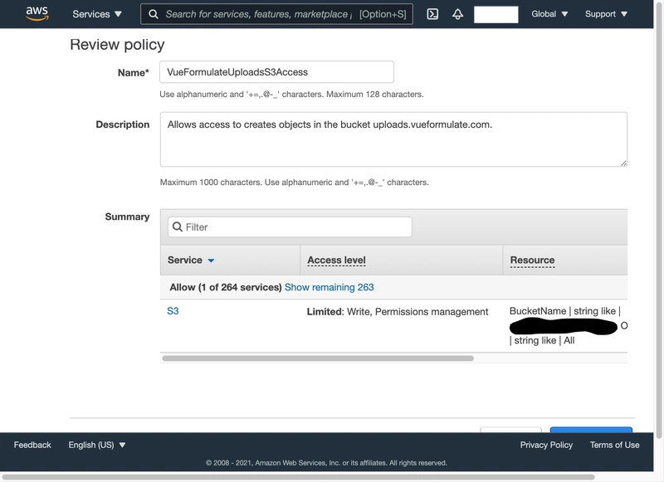
Task: Open the Global region dropdown
Action: (549, 14)
